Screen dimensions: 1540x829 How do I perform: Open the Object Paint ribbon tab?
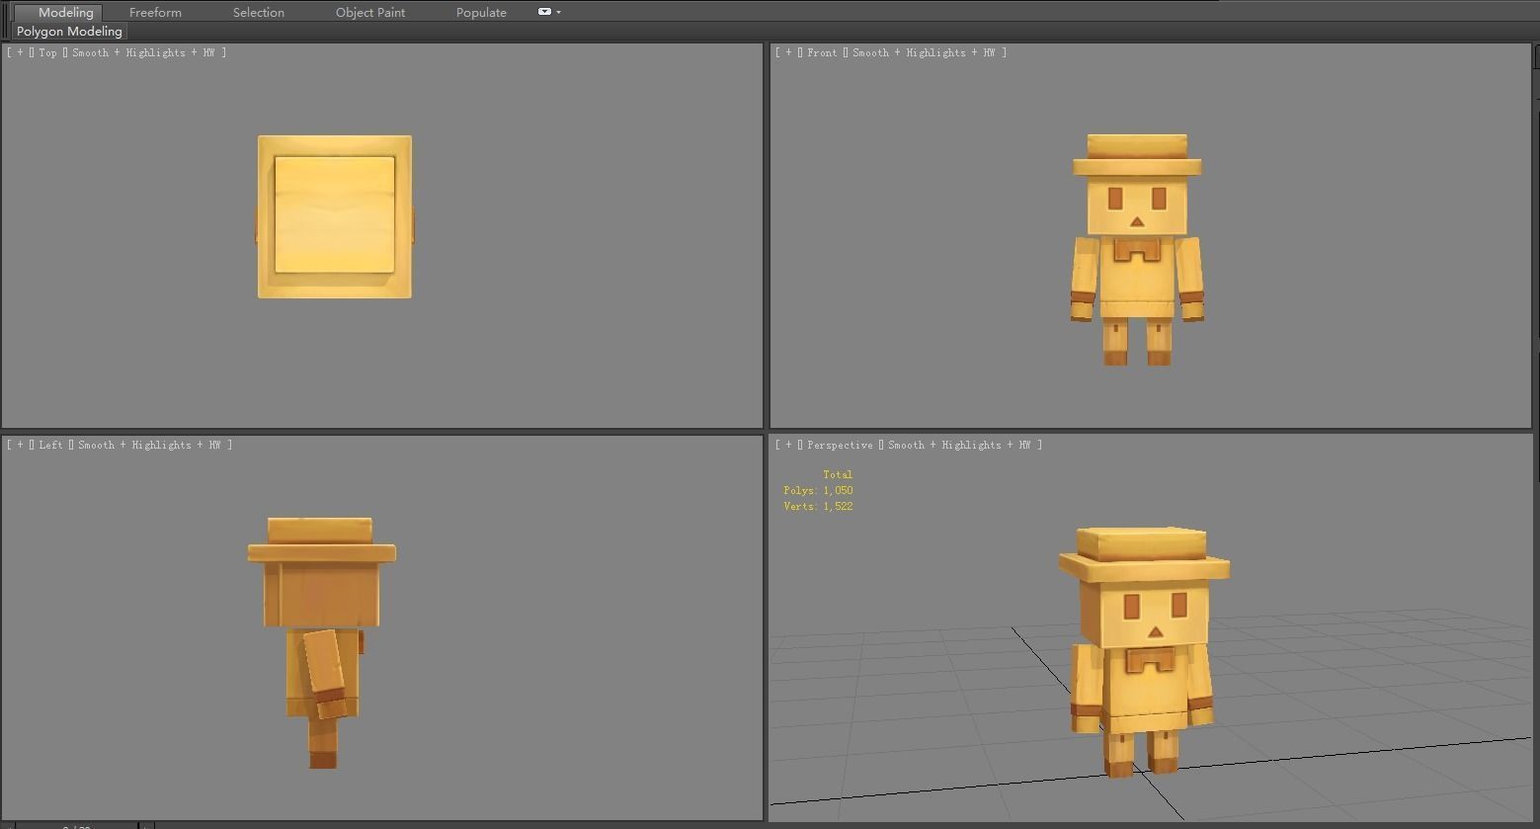(x=370, y=12)
